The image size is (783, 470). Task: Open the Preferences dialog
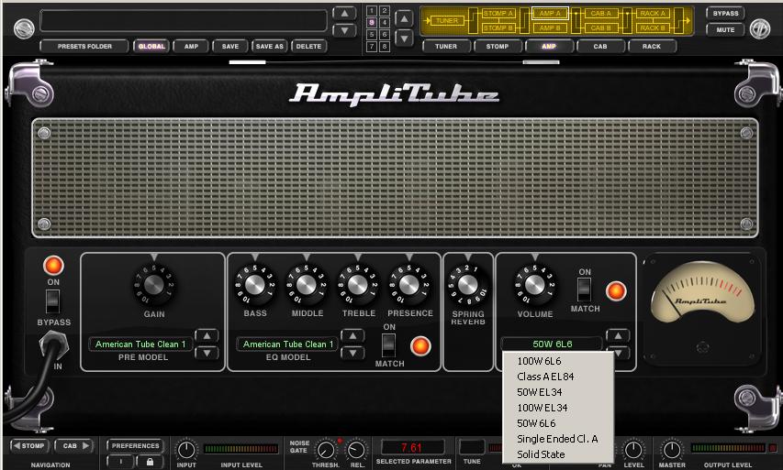135,445
